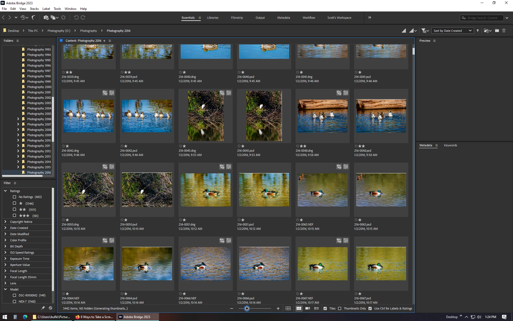This screenshot has height=321, width=513.
Task: Uncheck the Tiles checkbox
Action: coord(325,308)
